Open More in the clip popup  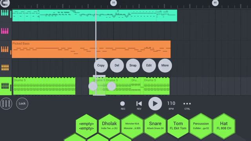165,65
